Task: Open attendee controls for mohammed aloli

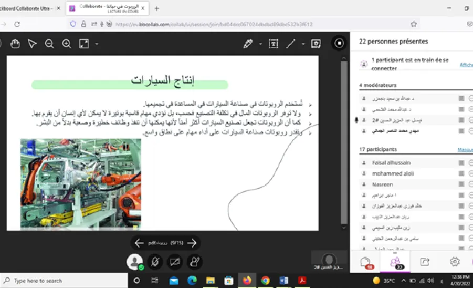Action: pos(470,173)
